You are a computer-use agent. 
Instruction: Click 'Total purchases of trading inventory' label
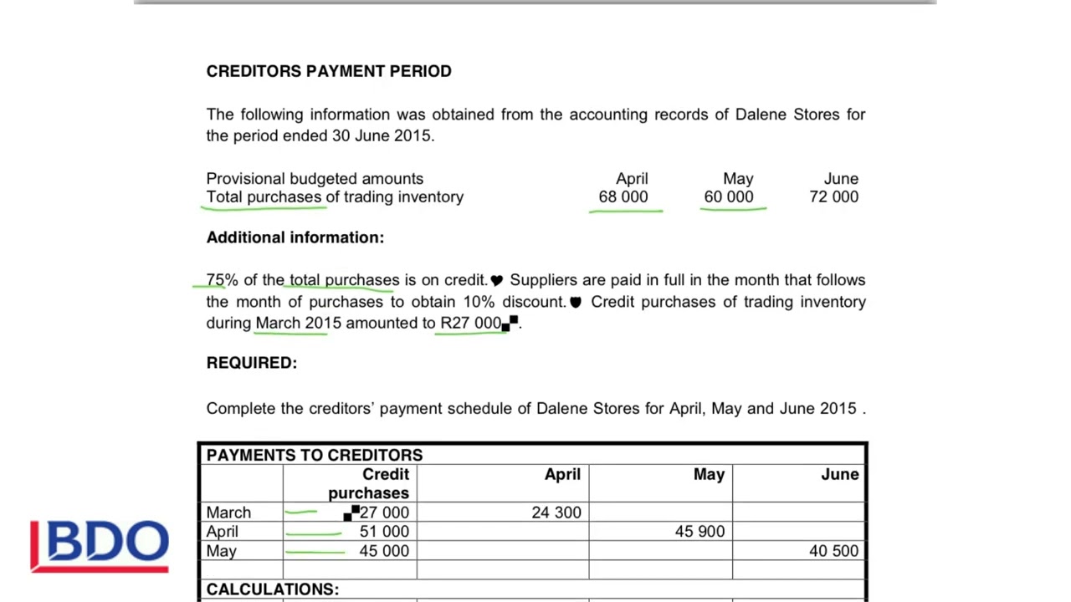(x=335, y=196)
